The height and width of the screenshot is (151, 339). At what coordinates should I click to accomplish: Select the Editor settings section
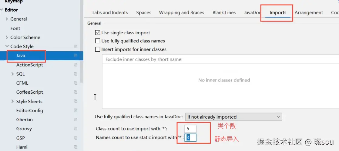pos(11,10)
